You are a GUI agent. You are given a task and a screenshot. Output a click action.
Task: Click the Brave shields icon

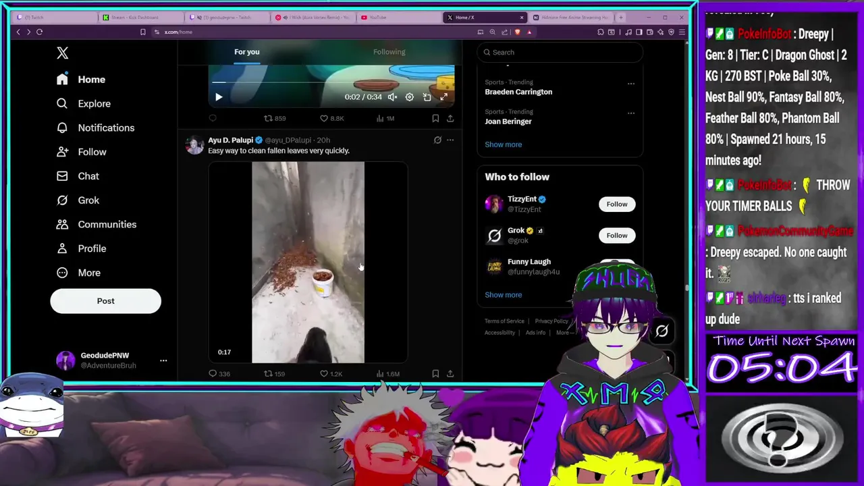(518, 32)
